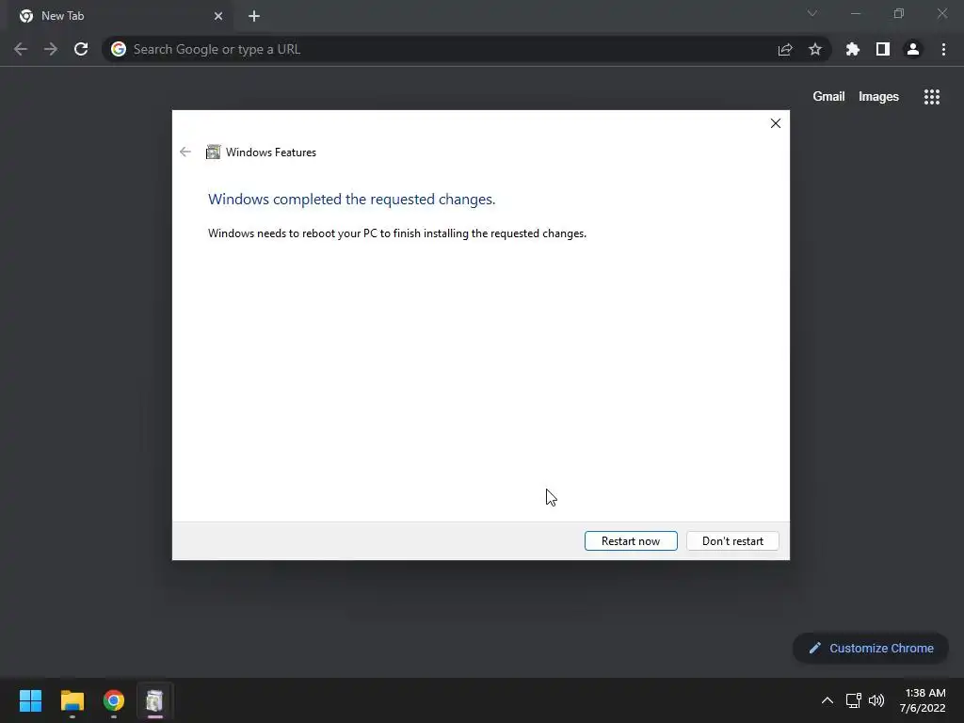Select the Windows Features taskbar icon
Screen dimensions: 964x723
[155, 700]
